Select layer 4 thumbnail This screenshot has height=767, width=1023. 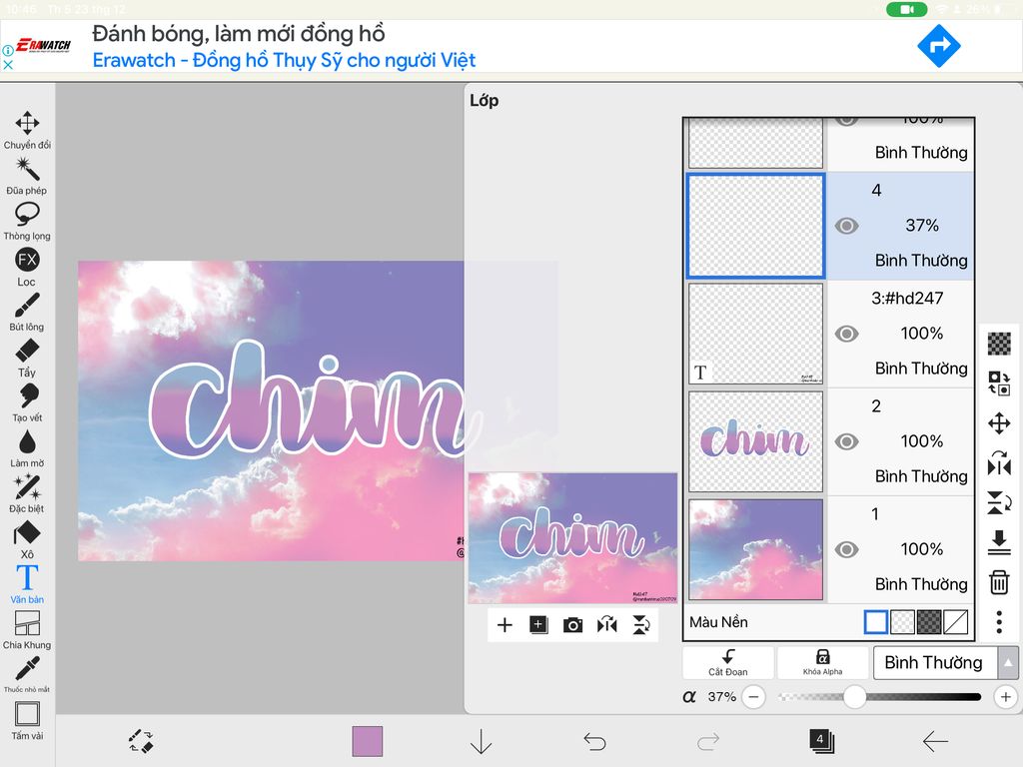coord(755,226)
